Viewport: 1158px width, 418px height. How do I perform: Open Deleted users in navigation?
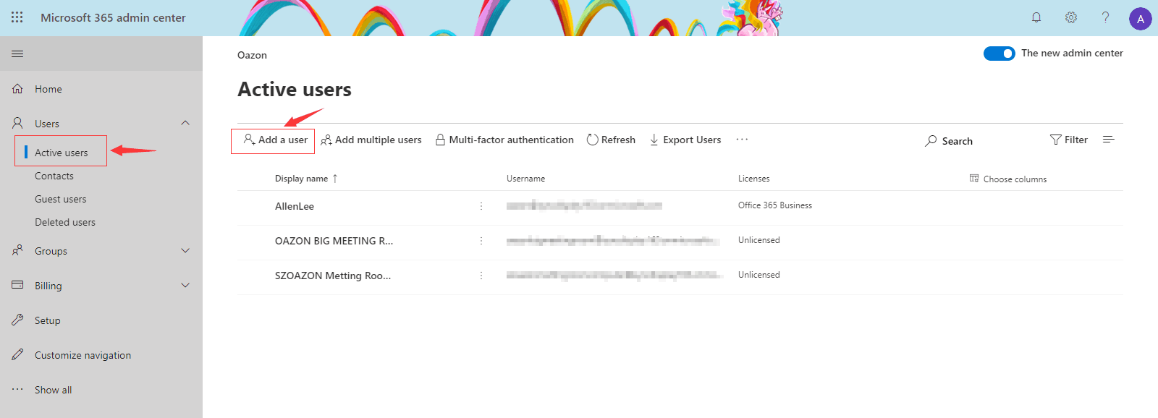click(65, 222)
